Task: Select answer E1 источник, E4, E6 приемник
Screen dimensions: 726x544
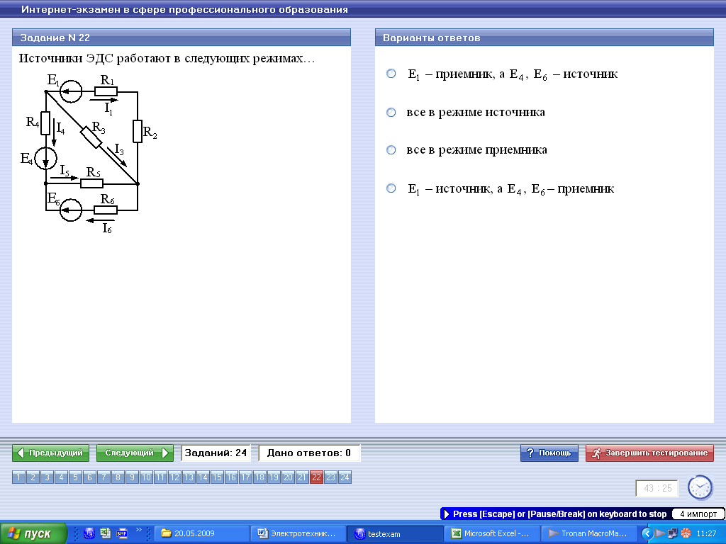Action: [391, 188]
